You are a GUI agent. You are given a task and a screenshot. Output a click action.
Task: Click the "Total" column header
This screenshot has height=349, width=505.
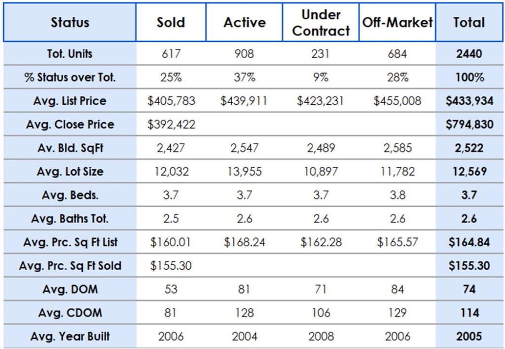pyautogui.click(x=469, y=23)
